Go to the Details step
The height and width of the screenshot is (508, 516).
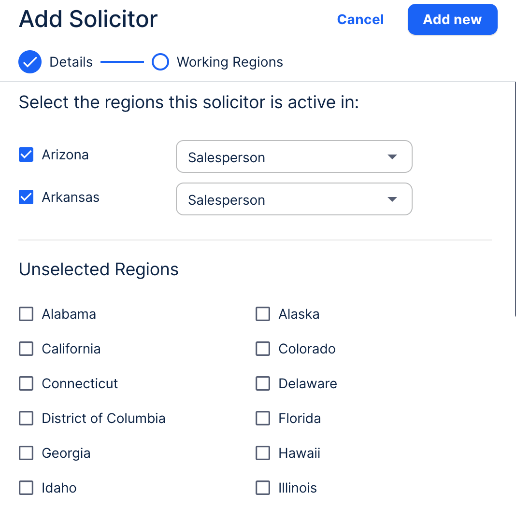[x=71, y=62]
